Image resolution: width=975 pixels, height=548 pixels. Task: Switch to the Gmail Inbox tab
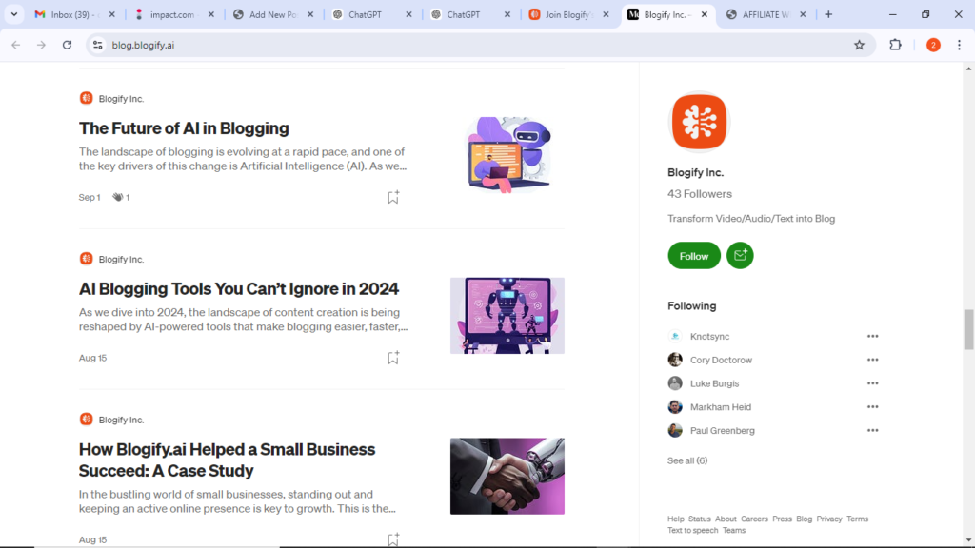tap(68, 14)
